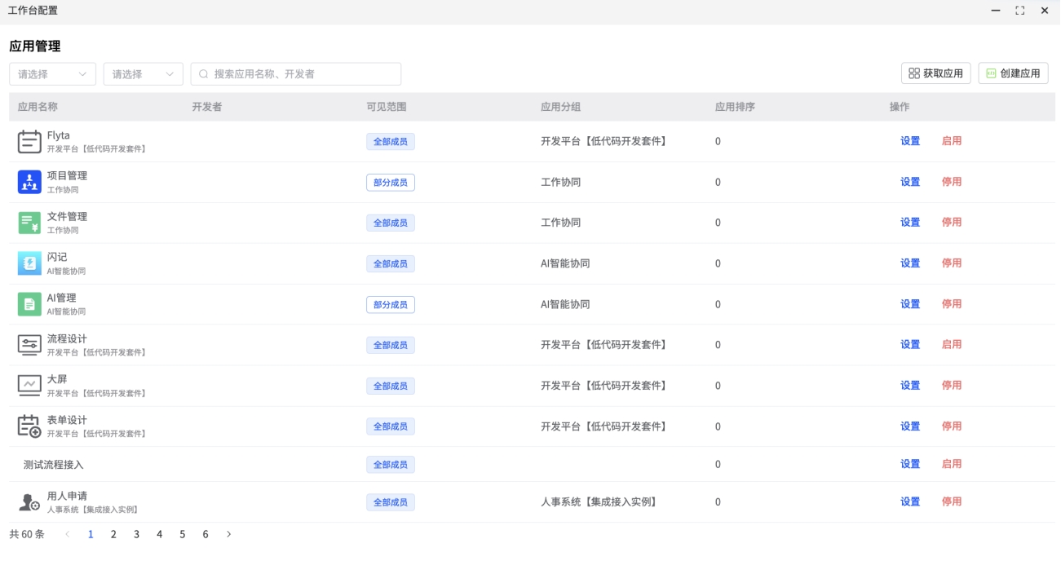Go to page 2 of results

click(113, 534)
